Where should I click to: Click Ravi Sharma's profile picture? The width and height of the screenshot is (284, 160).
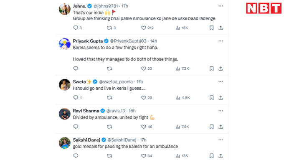pyautogui.click(x=65, y=114)
